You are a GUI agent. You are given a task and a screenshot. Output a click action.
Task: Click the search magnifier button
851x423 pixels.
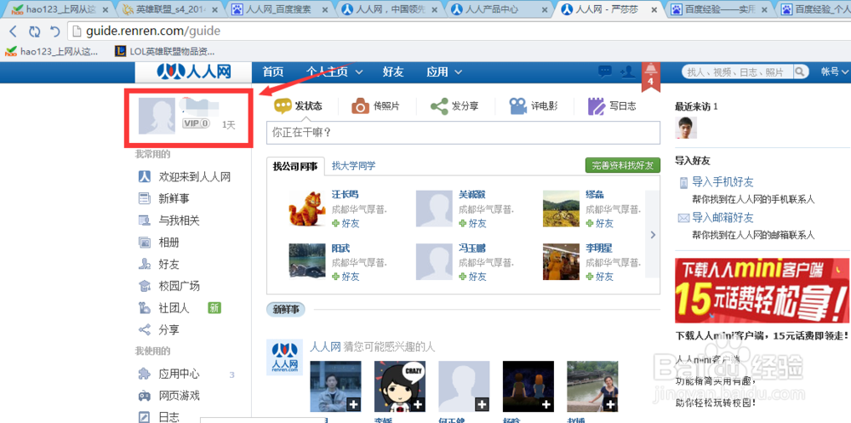(x=799, y=71)
